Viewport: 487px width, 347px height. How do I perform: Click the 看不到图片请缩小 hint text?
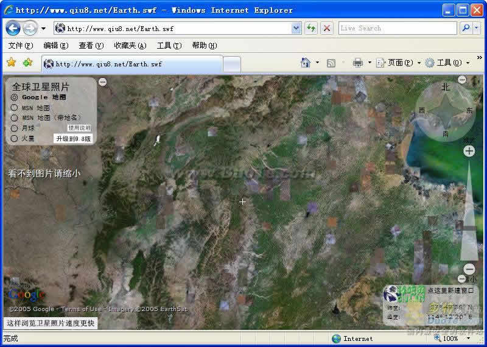(x=44, y=173)
